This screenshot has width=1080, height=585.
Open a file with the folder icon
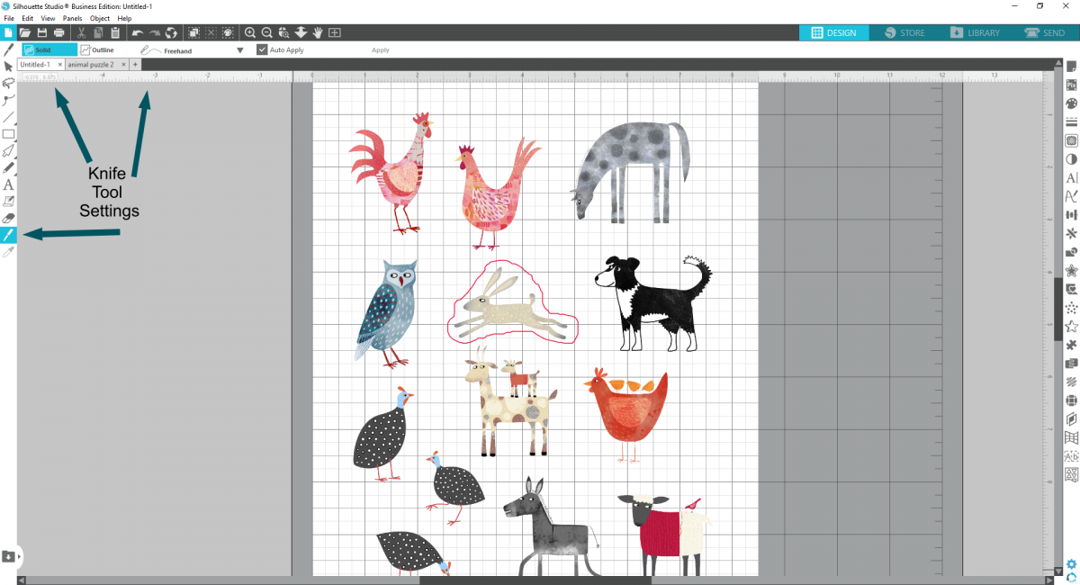(25, 32)
